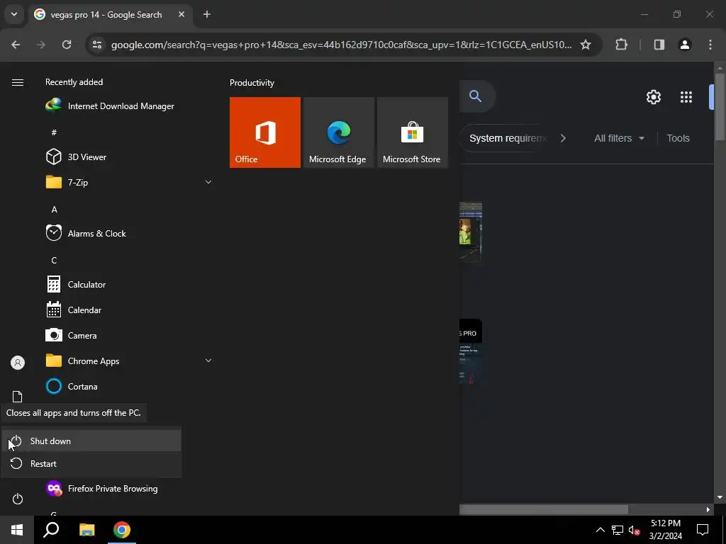Click the Recently added heading
The height and width of the screenshot is (544, 726).
pos(74,82)
